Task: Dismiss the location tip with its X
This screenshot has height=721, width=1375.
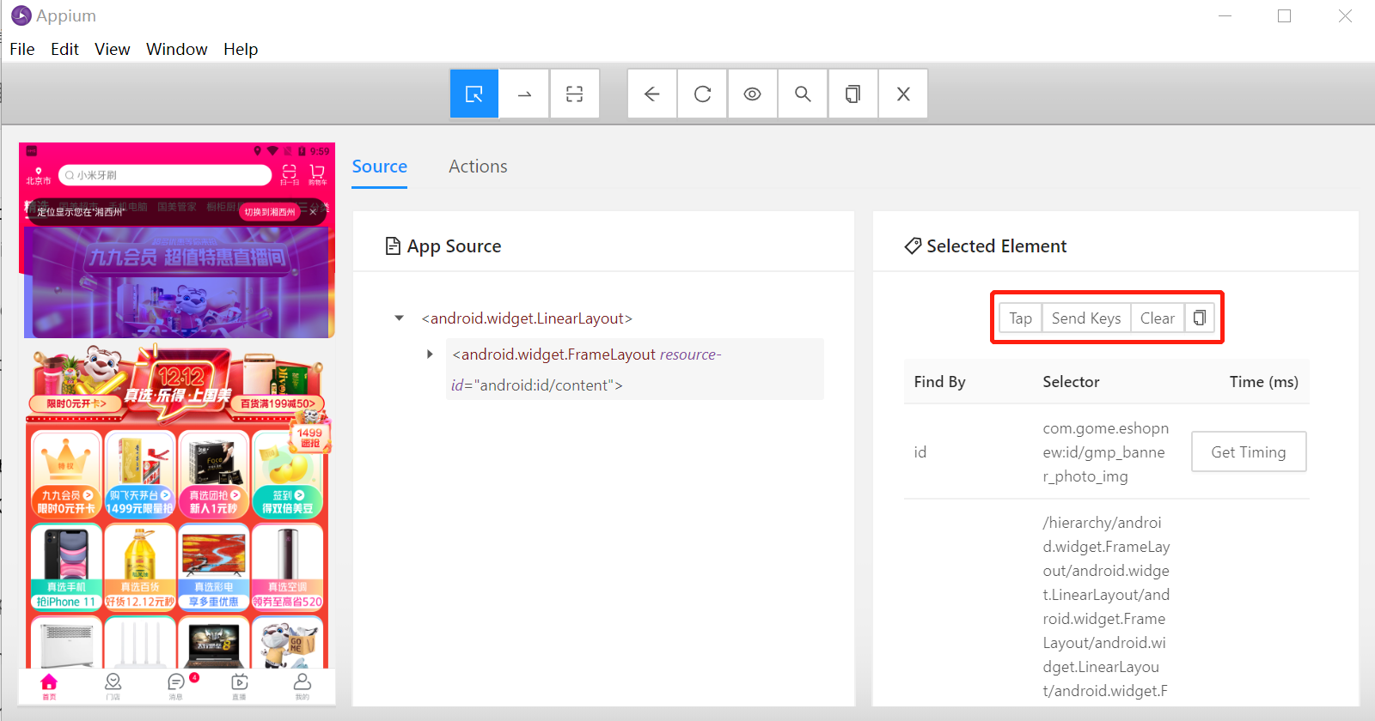Action: (x=314, y=212)
